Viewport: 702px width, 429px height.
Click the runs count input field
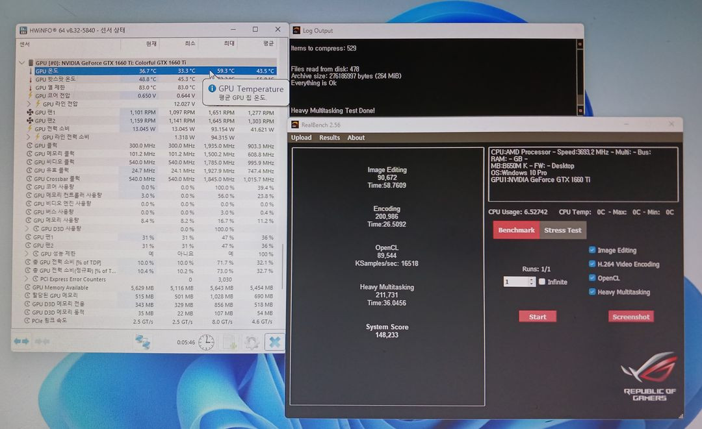(x=515, y=282)
